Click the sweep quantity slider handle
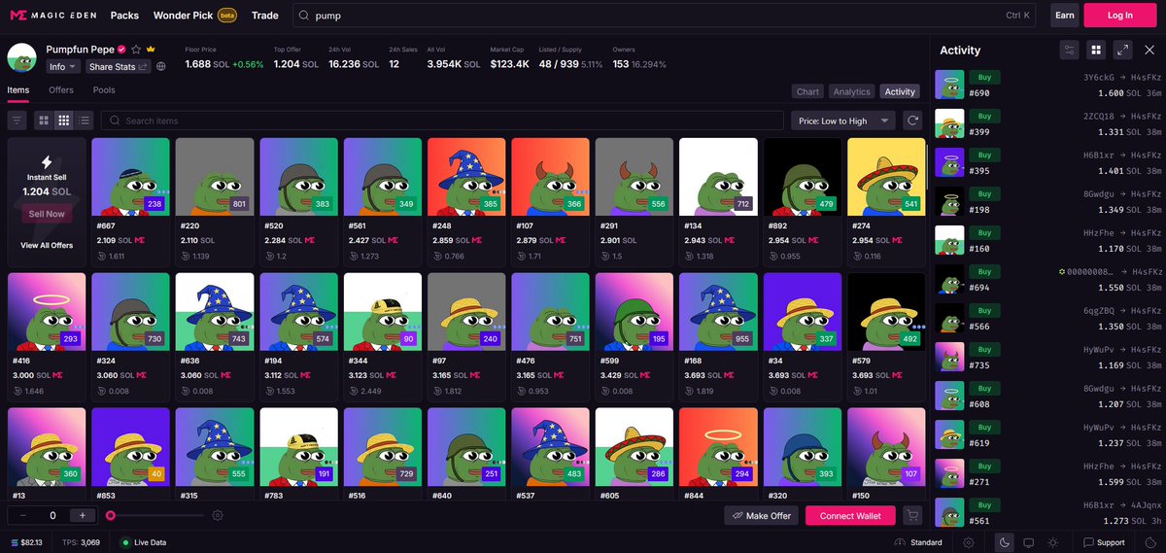The height and width of the screenshot is (553, 1166). coord(111,516)
